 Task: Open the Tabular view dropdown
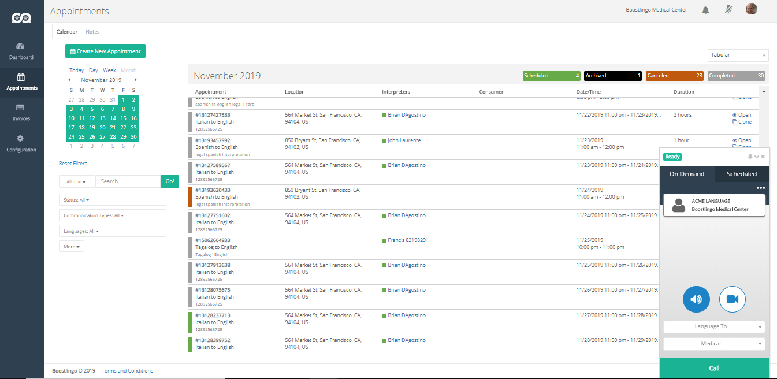(738, 55)
